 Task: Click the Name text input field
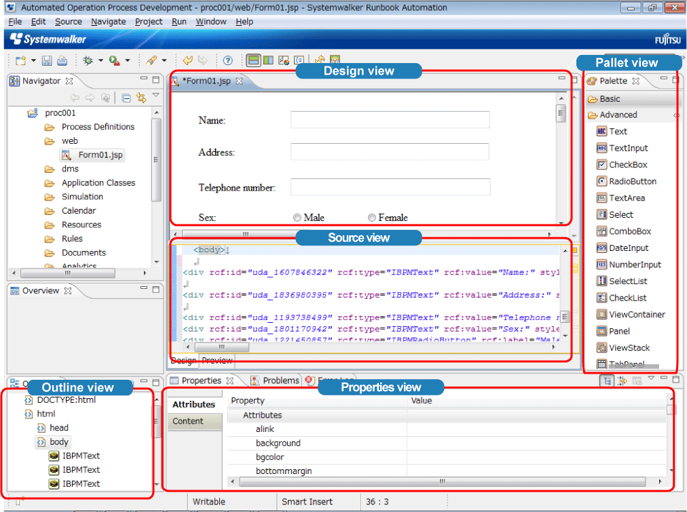click(390, 120)
